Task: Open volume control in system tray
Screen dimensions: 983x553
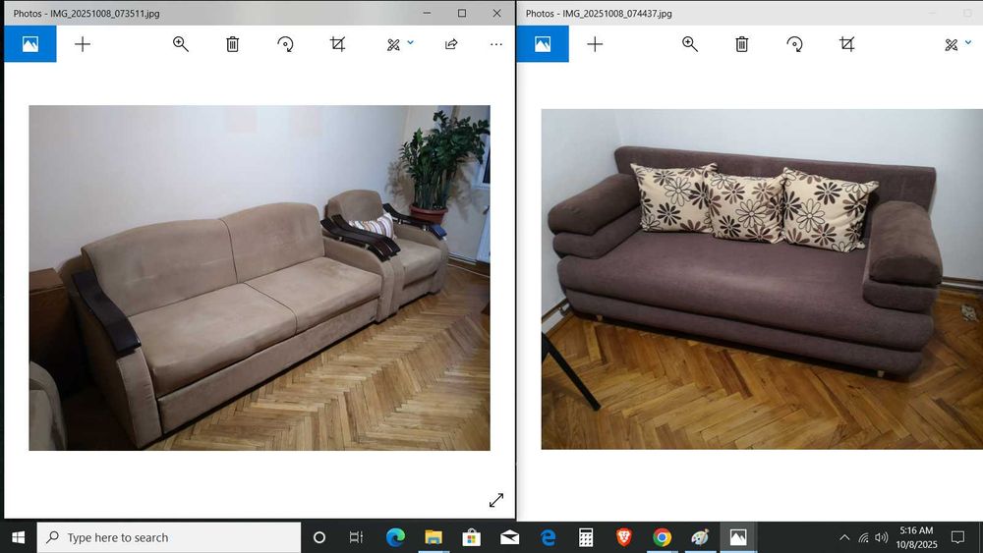Action: pos(882,537)
